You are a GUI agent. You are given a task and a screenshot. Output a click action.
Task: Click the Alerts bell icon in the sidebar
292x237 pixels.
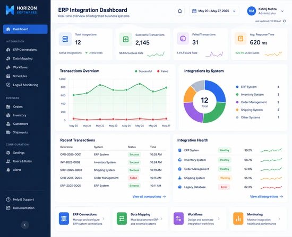pyautogui.click(x=8, y=170)
